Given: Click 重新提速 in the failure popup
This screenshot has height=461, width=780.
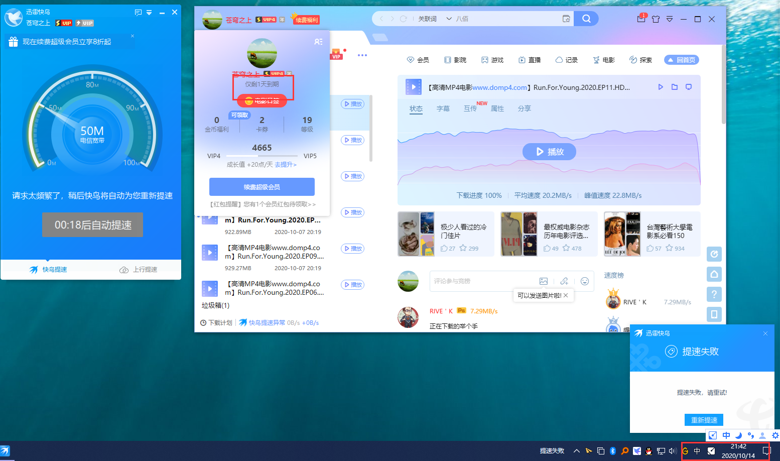Looking at the screenshot, I should tap(704, 420).
